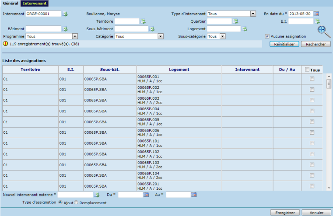Screen dimensions: 333x216
Task: Uncheck the Aucune assignation checkbox
Action: pyautogui.click(x=267, y=36)
